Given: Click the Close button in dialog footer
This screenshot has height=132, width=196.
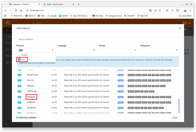Looking at the screenshot, I should click(175, 118).
